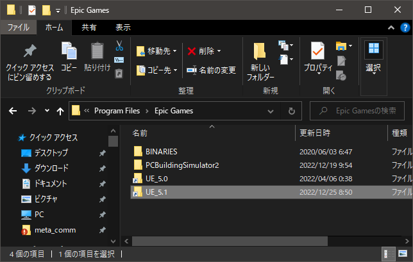Collapse the ribbon with the up chevron
413x262 pixels.
pyautogui.click(x=391, y=28)
